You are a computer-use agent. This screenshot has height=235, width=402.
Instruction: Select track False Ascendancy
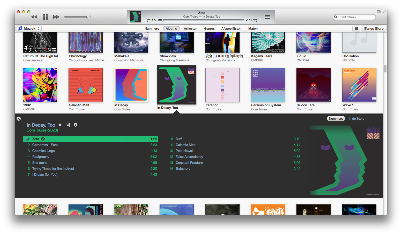tap(234, 157)
